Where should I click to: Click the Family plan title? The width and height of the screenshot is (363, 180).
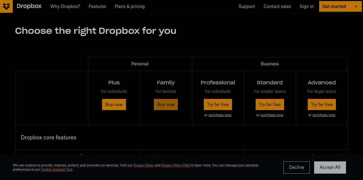(166, 83)
